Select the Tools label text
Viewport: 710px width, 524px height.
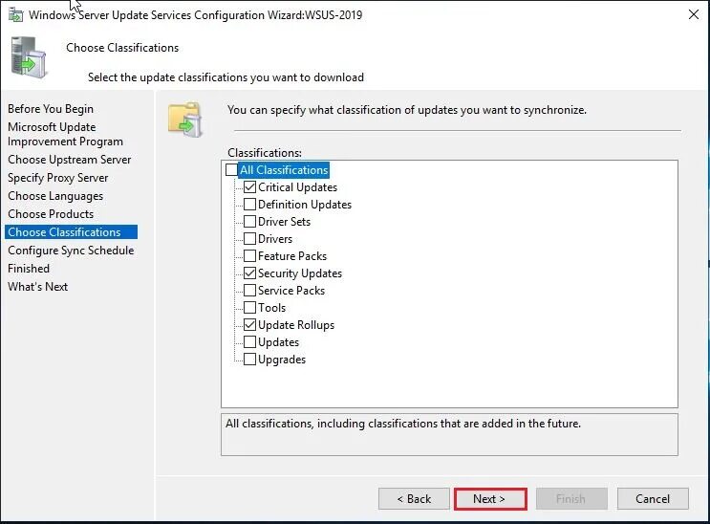(271, 308)
